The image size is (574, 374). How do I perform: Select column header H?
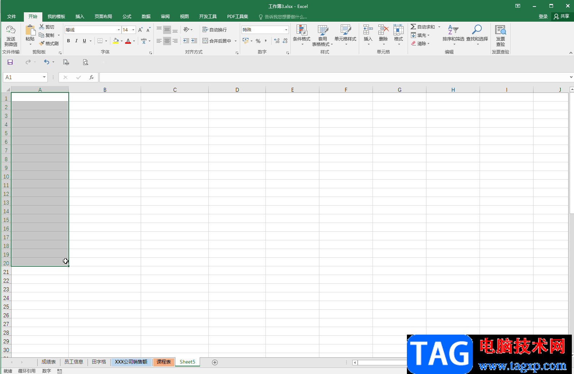(x=453, y=90)
